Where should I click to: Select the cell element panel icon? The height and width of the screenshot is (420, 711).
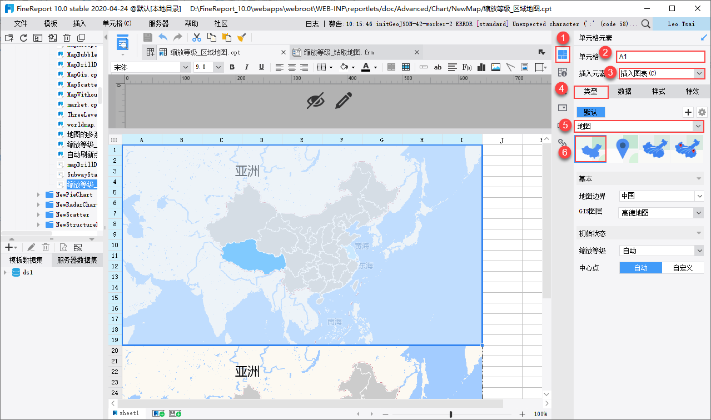coord(562,54)
